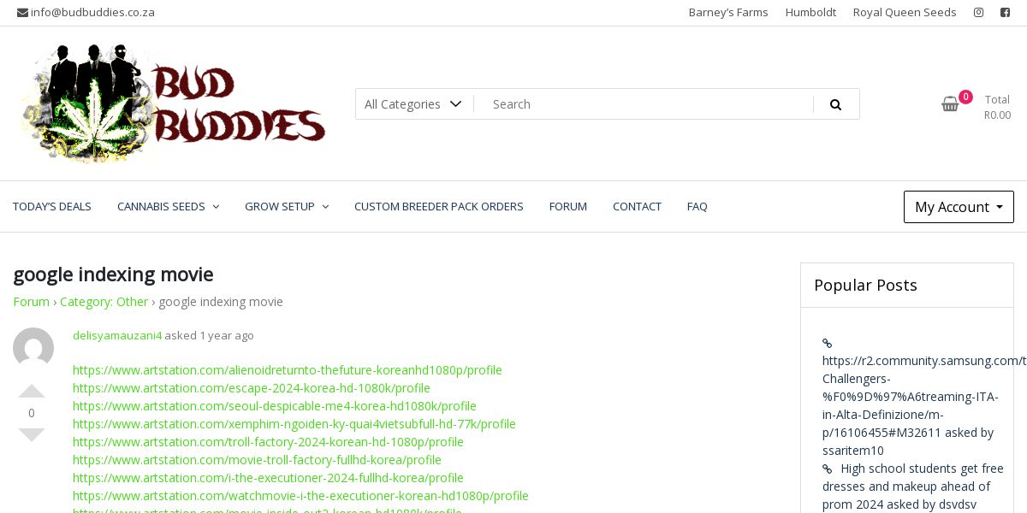Open Today's Deals menu item

(x=52, y=206)
